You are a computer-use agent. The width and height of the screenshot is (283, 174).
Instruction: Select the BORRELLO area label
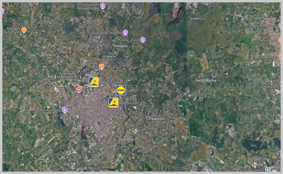point(198,19)
